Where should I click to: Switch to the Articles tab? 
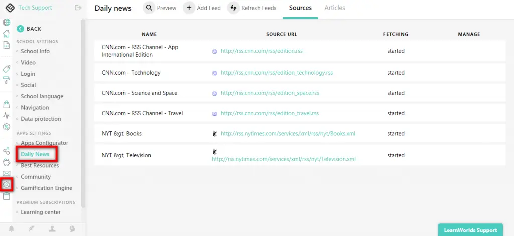point(335,8)
